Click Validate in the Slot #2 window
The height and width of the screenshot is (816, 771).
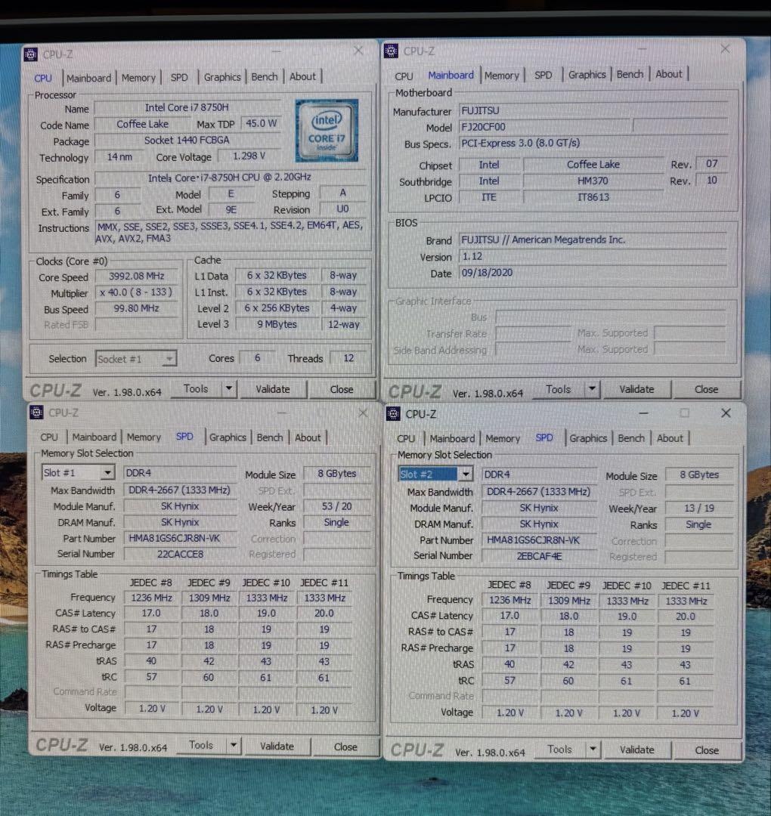(636, 750)
